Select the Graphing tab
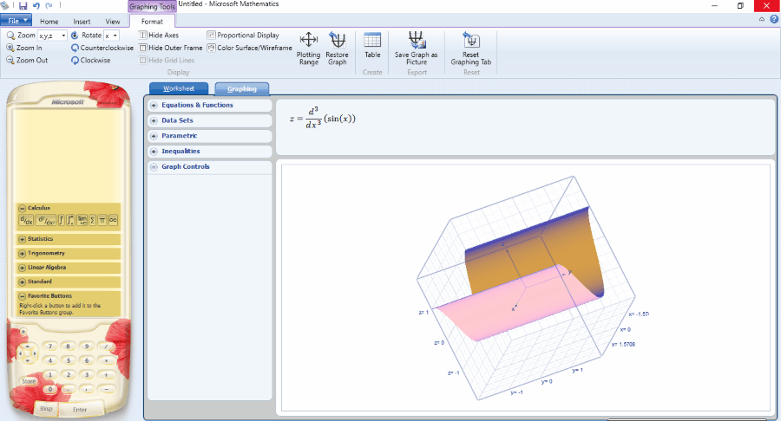 point(242,89)
